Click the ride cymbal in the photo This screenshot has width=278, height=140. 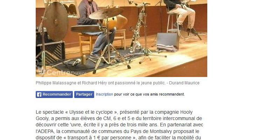(106, 13)
